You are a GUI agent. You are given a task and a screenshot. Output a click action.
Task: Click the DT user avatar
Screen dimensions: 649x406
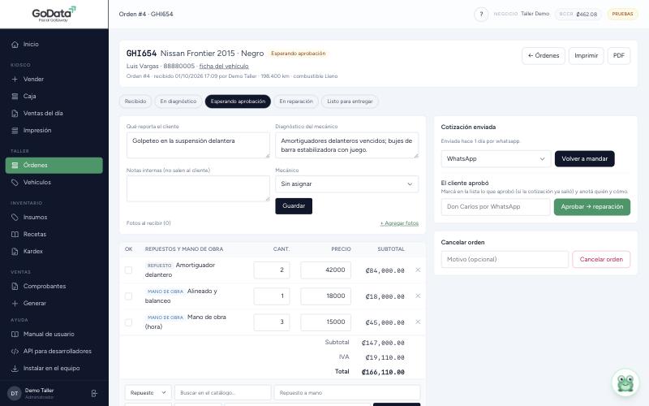(15, 394)
